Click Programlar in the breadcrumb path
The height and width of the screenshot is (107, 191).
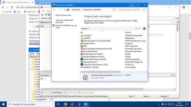coord(76,10)
